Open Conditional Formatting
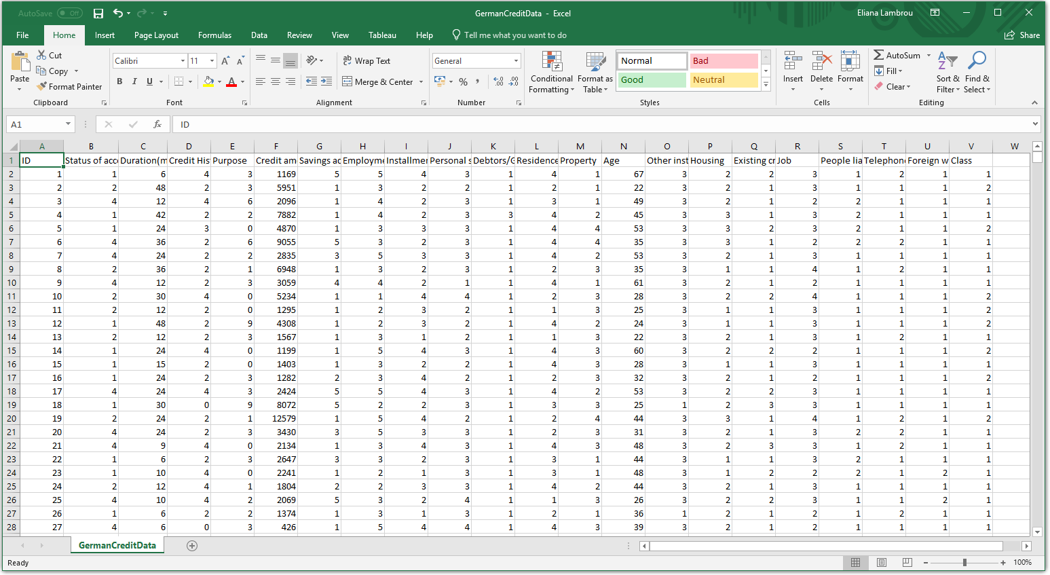 pyautogui.click(x=551, y=73)
